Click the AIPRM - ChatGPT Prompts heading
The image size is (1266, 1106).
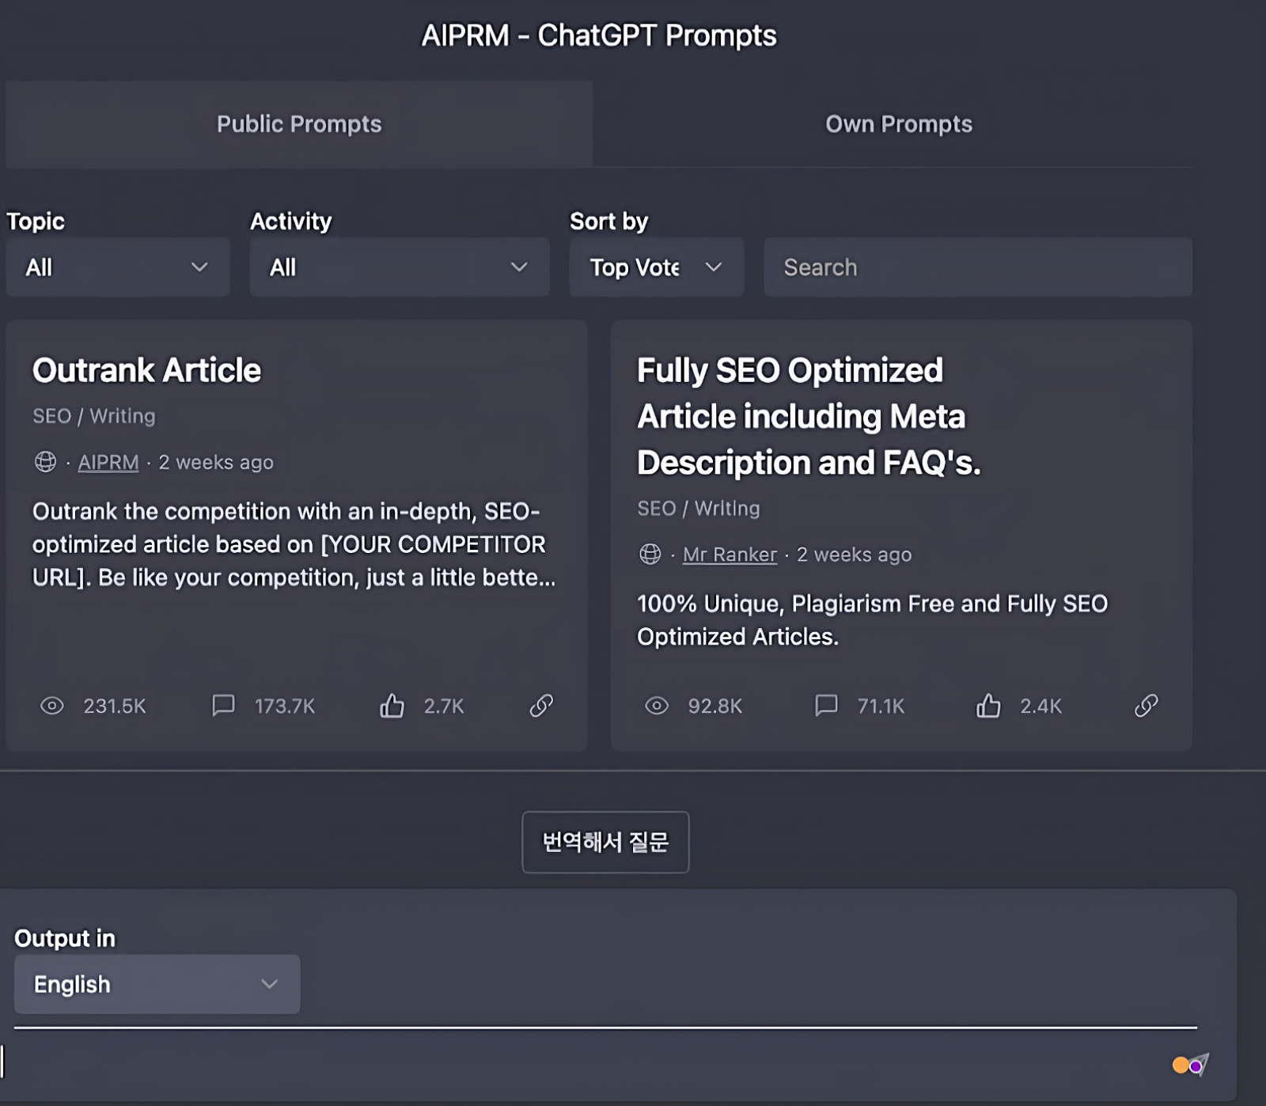coord(599,36)
